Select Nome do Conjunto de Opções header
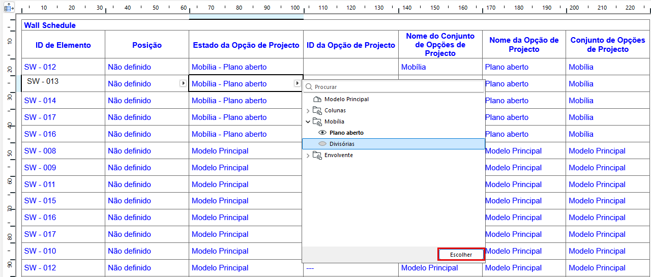This screenshot has width=651, height=277. click(x=440, y=45)
